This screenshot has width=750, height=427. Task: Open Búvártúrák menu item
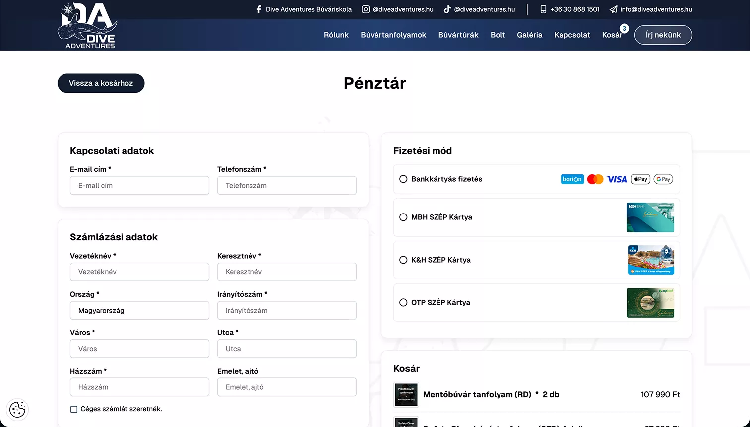coord(458,35)
